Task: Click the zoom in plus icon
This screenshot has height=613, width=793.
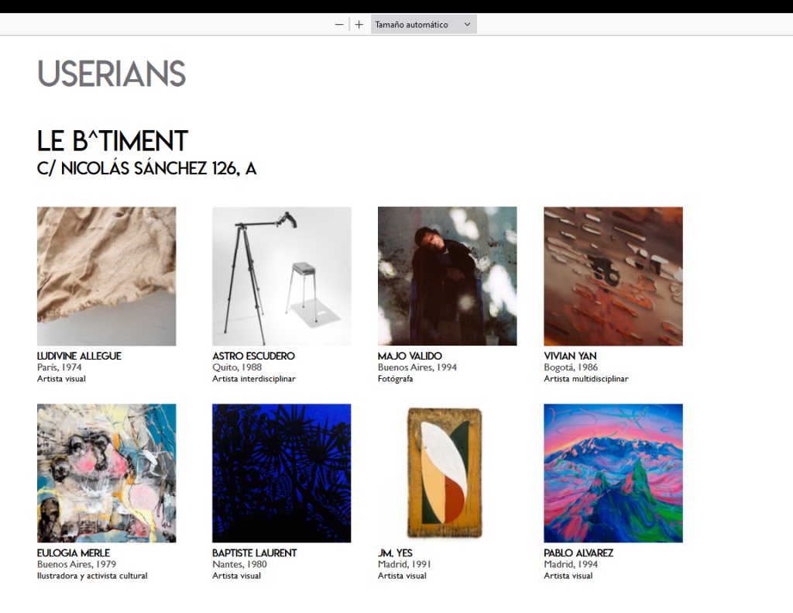Action: (x=359, y=24)
